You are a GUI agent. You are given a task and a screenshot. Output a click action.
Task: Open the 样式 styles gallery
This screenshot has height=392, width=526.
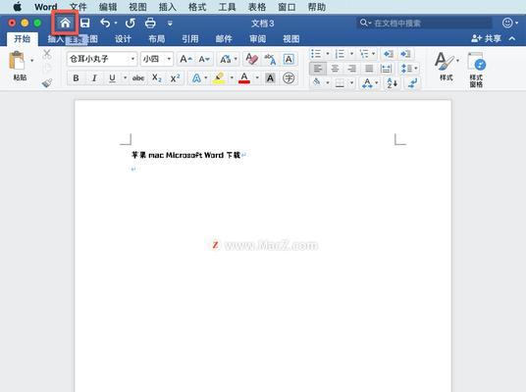447,67
